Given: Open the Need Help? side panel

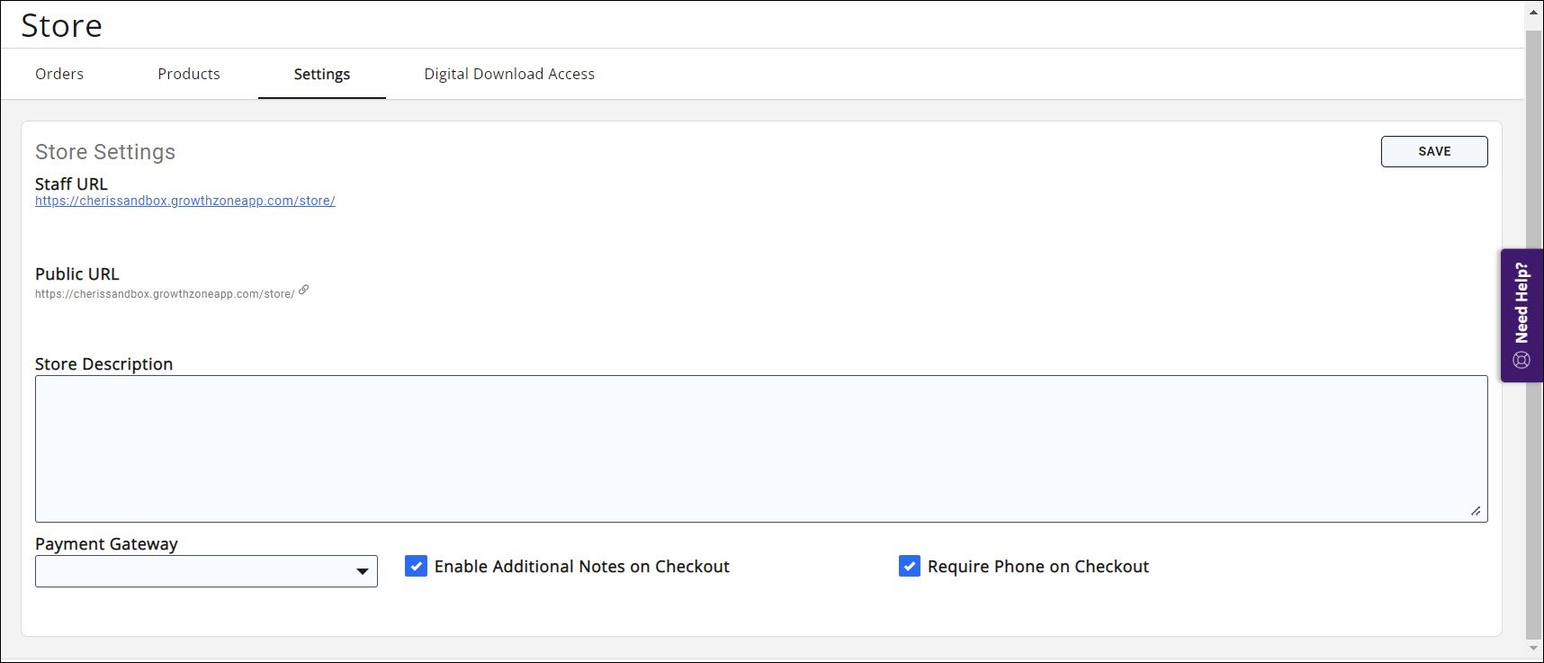Looking at the screenshot, I should tap(1522, 302).
